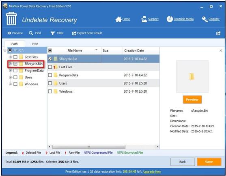Click the $Recycle.Bin folder icon in file list

point(56,59)
